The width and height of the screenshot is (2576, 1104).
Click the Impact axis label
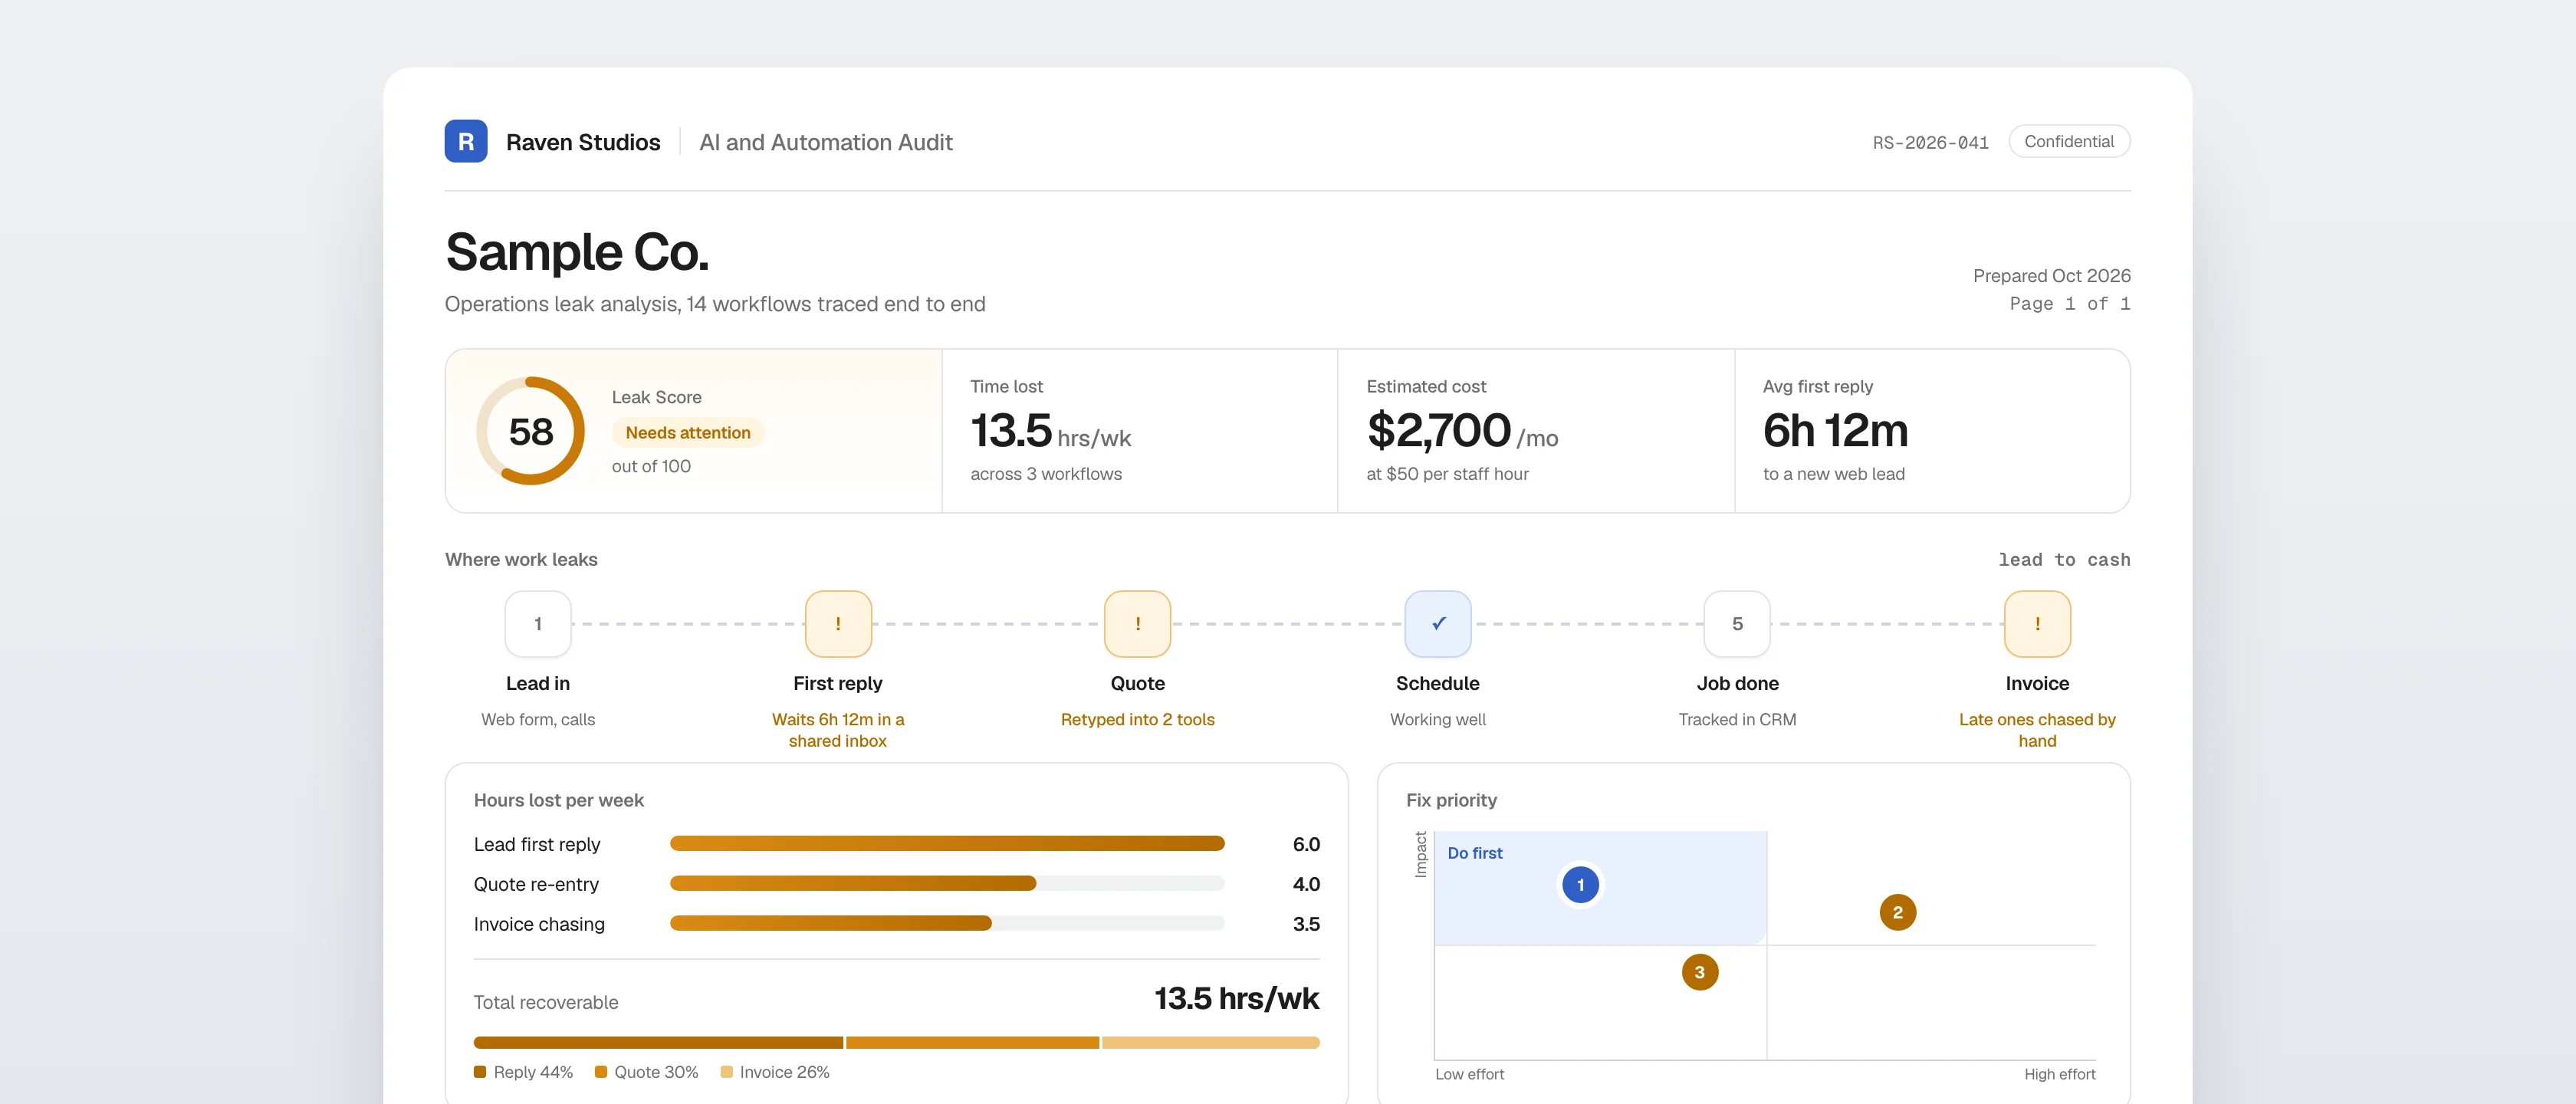pyautogui.click(x=1420, y=854)
